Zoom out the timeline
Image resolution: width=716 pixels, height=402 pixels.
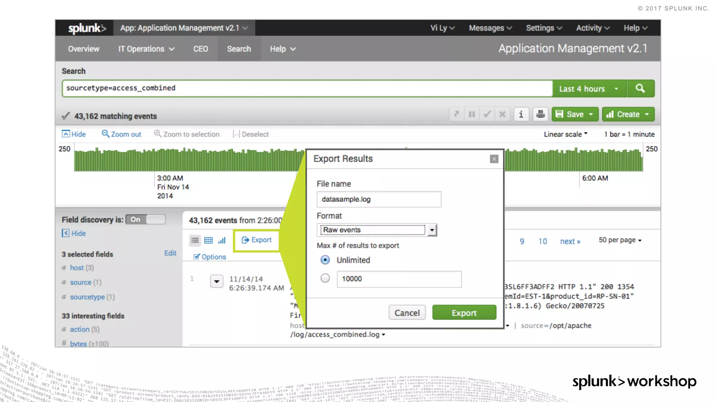click(x=121, y=134)
